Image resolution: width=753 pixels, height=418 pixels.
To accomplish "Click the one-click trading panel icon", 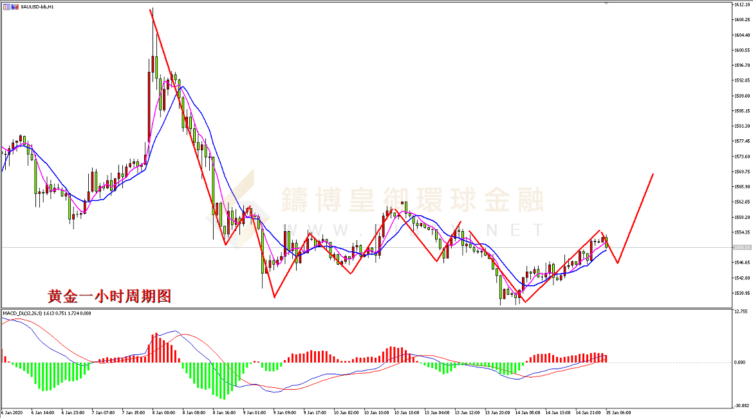I will tap(6, 6).
